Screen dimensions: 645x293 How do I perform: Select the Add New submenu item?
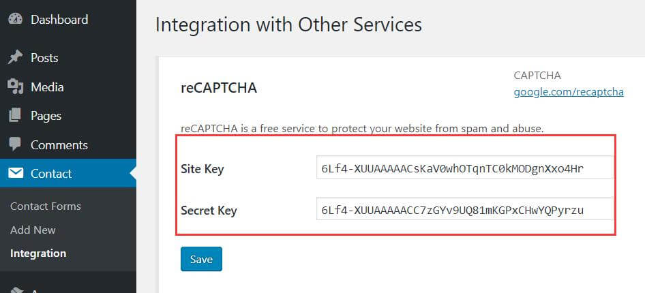tap(33, 230)
